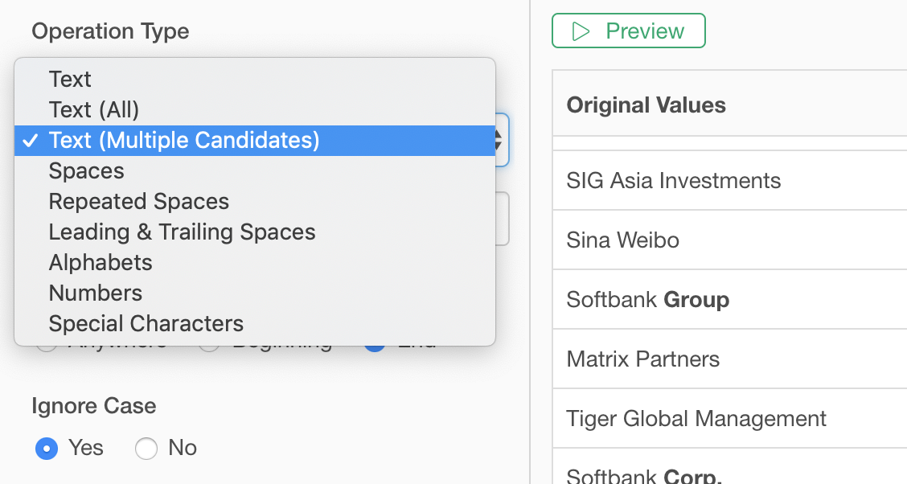
Task: Disable Ignore Case by selecting "No"
Action: [146, 448]
